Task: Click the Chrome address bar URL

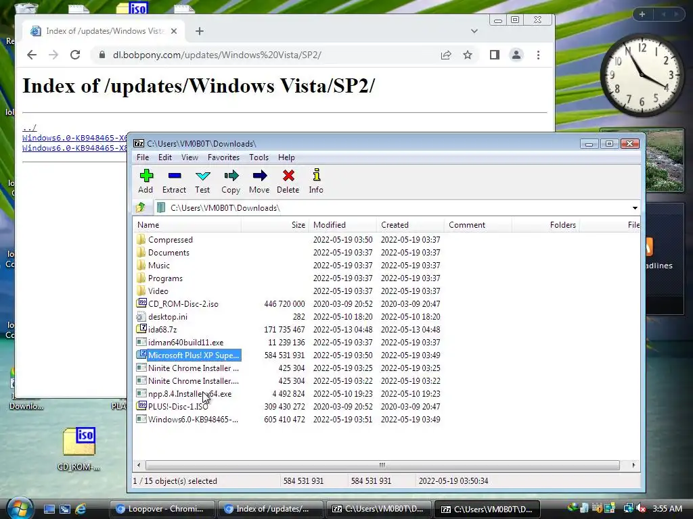Action: click(217, 55)
